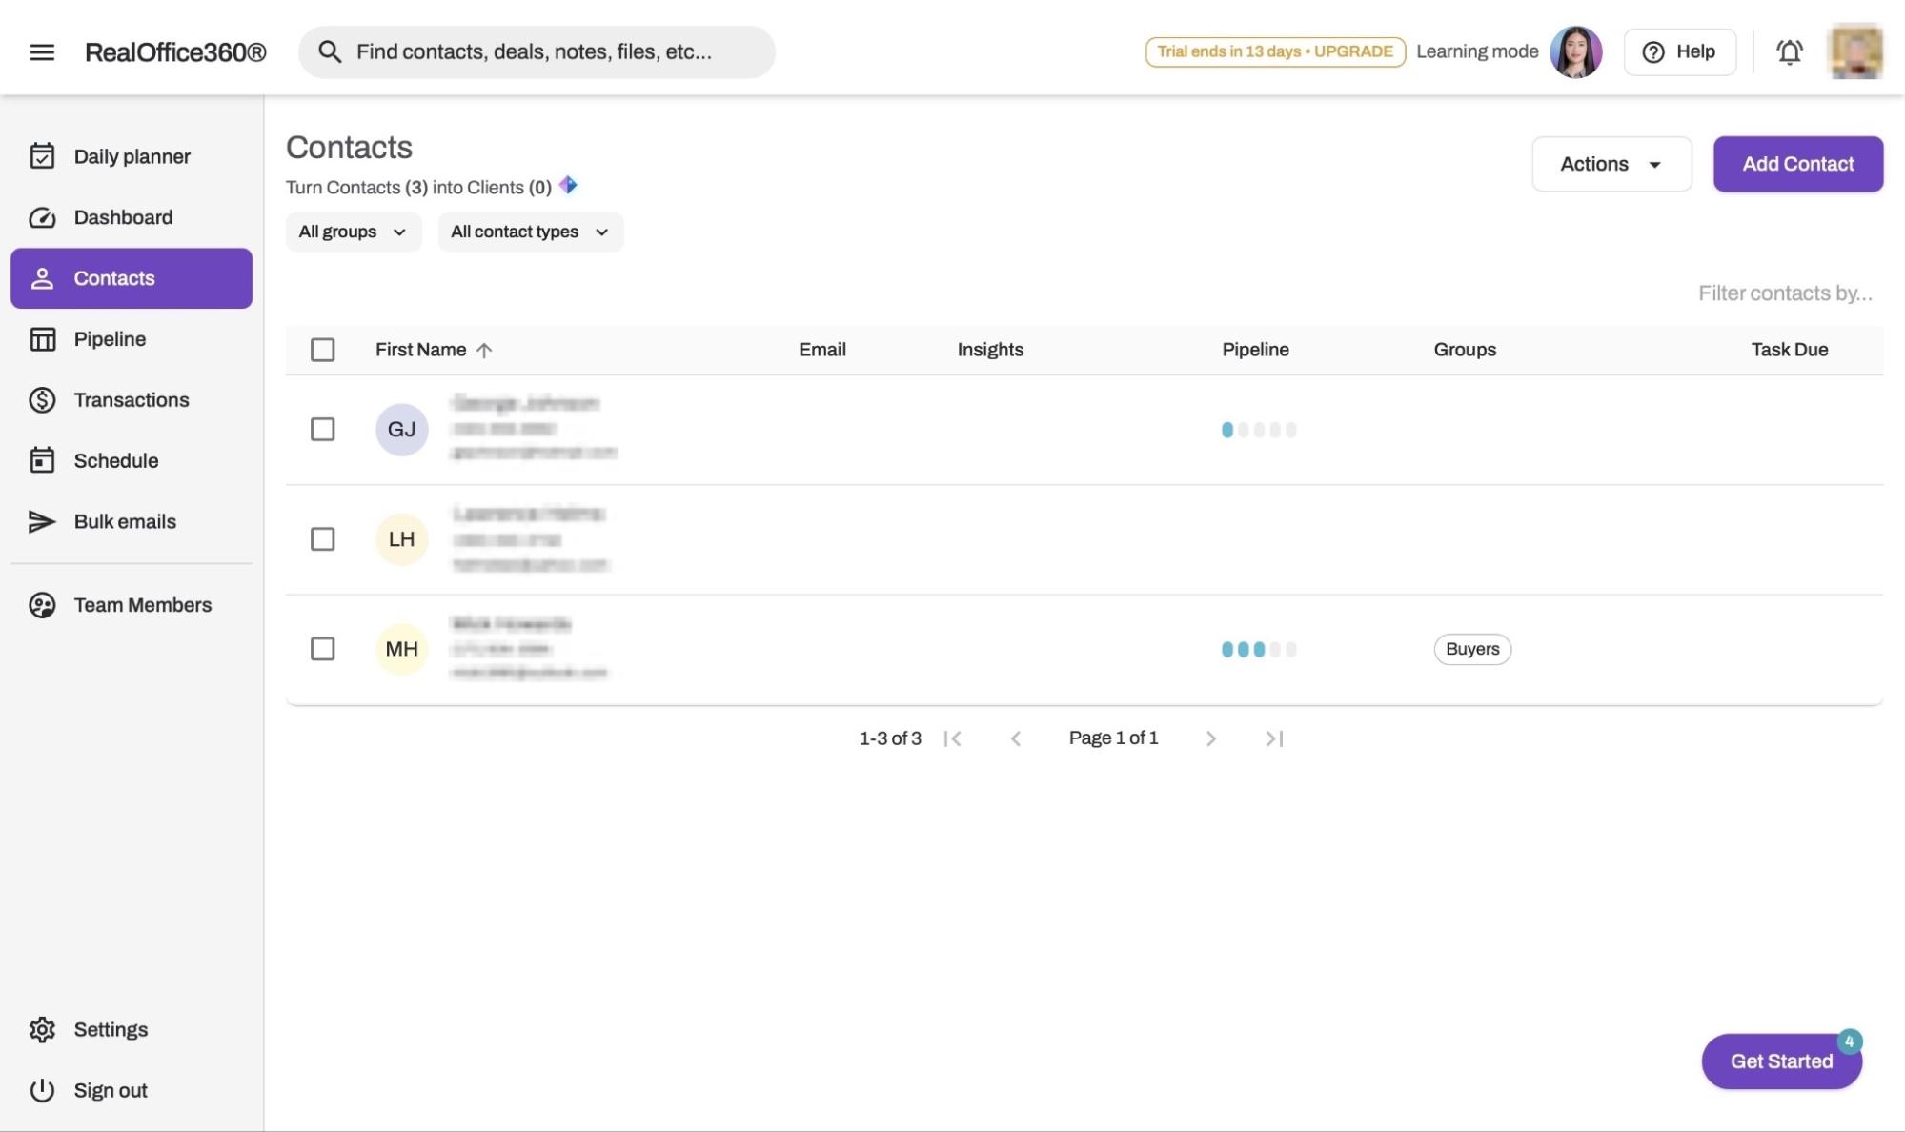Open the hamburger menu icon
This screenshot has height=1132, width=1905.
42,51
